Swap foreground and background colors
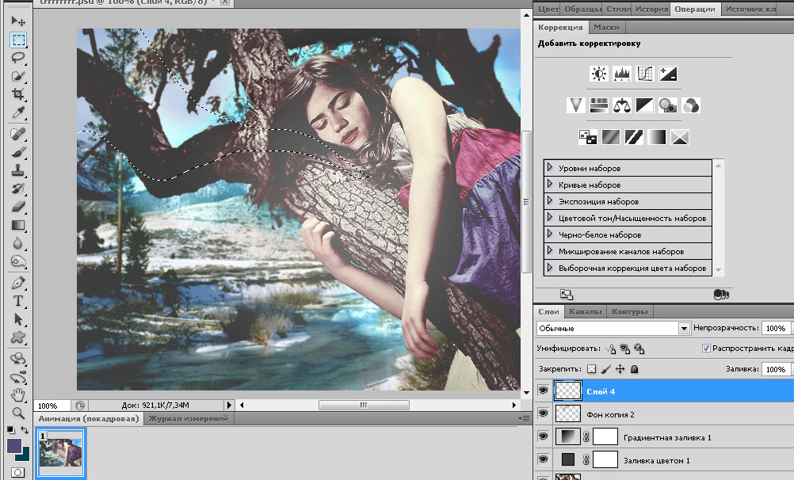 (24, 430)
